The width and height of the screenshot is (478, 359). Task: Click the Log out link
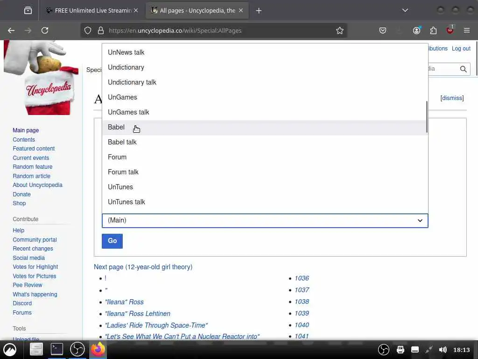point(461,49)
